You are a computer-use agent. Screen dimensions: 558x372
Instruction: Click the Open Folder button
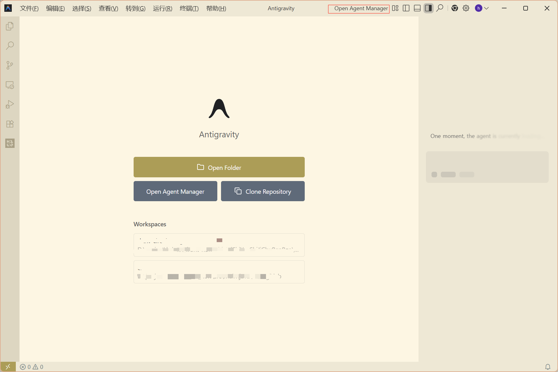tap(219, 167)
